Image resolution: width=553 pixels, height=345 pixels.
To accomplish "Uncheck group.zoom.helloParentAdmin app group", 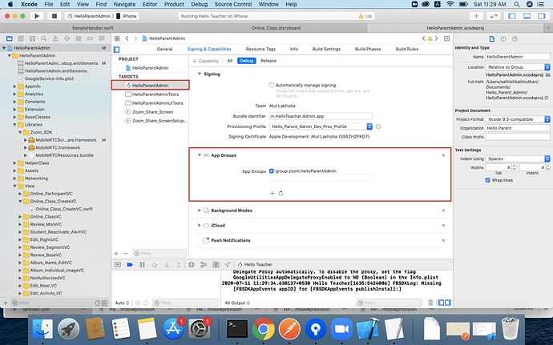I will tap(271, 171).
